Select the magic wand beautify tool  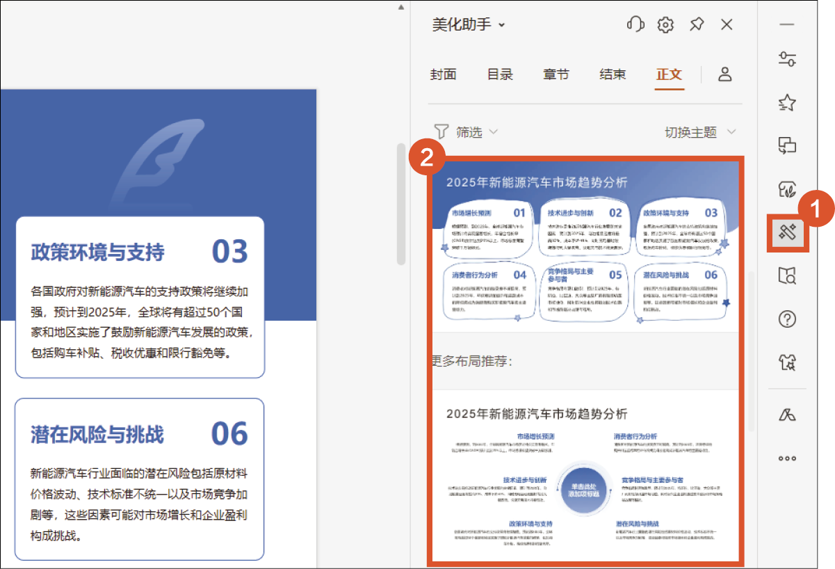[787, 233]
